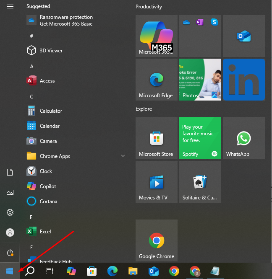
Task: Click the Windows Start button on taskbar
Action: tap(10, 271)
